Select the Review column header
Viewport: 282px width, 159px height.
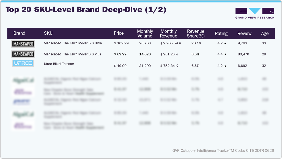click(x=244, y=34)
